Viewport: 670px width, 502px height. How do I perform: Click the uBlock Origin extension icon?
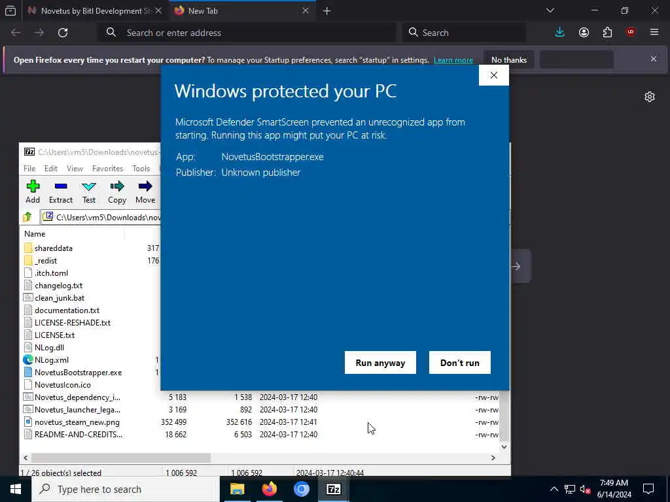coord(631,33)
